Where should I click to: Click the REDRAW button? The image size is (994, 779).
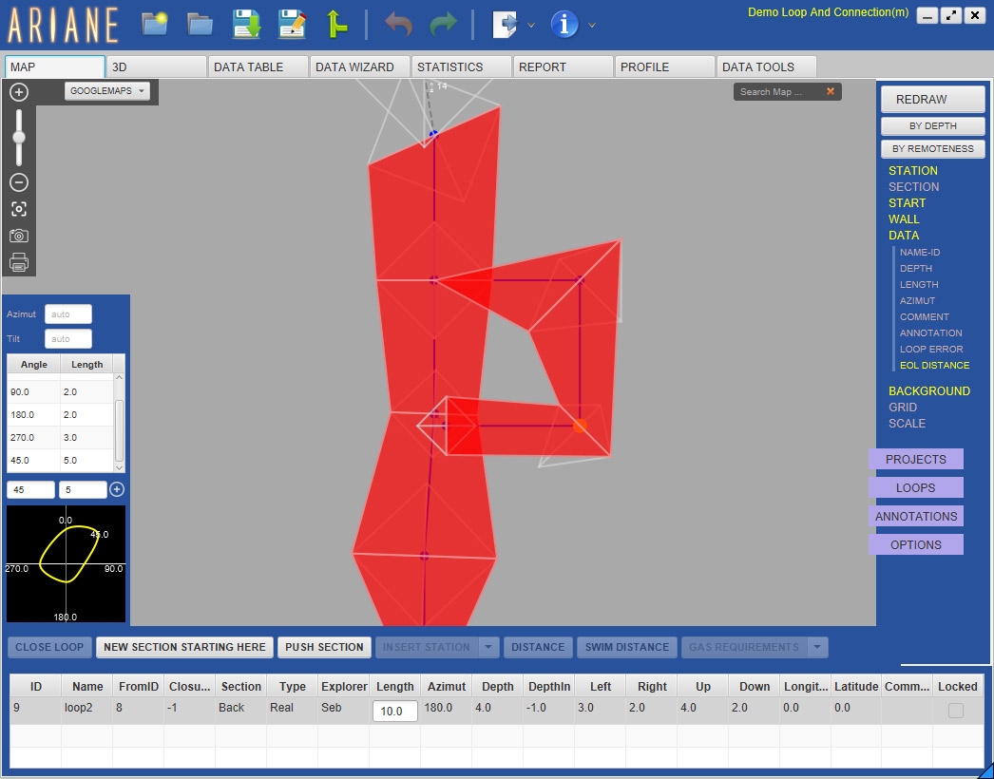click(932, 99)
